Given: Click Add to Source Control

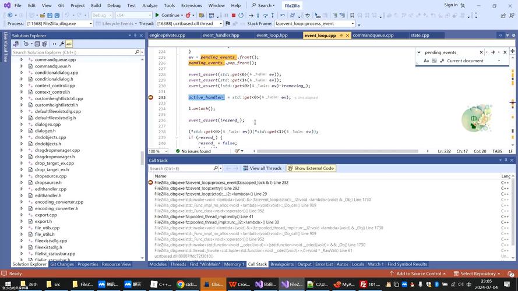Looking at the screenshot, I should point(418,274).
